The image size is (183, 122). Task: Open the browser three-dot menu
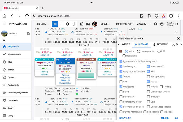pos(178,16)
